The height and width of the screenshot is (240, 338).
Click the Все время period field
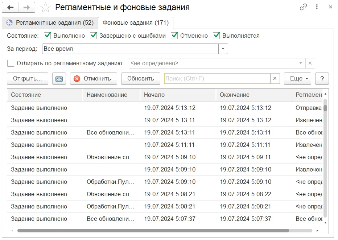coord(131,49)
